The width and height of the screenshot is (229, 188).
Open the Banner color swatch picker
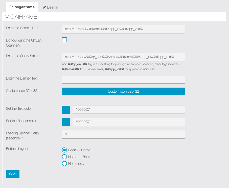tap(66, 122)
